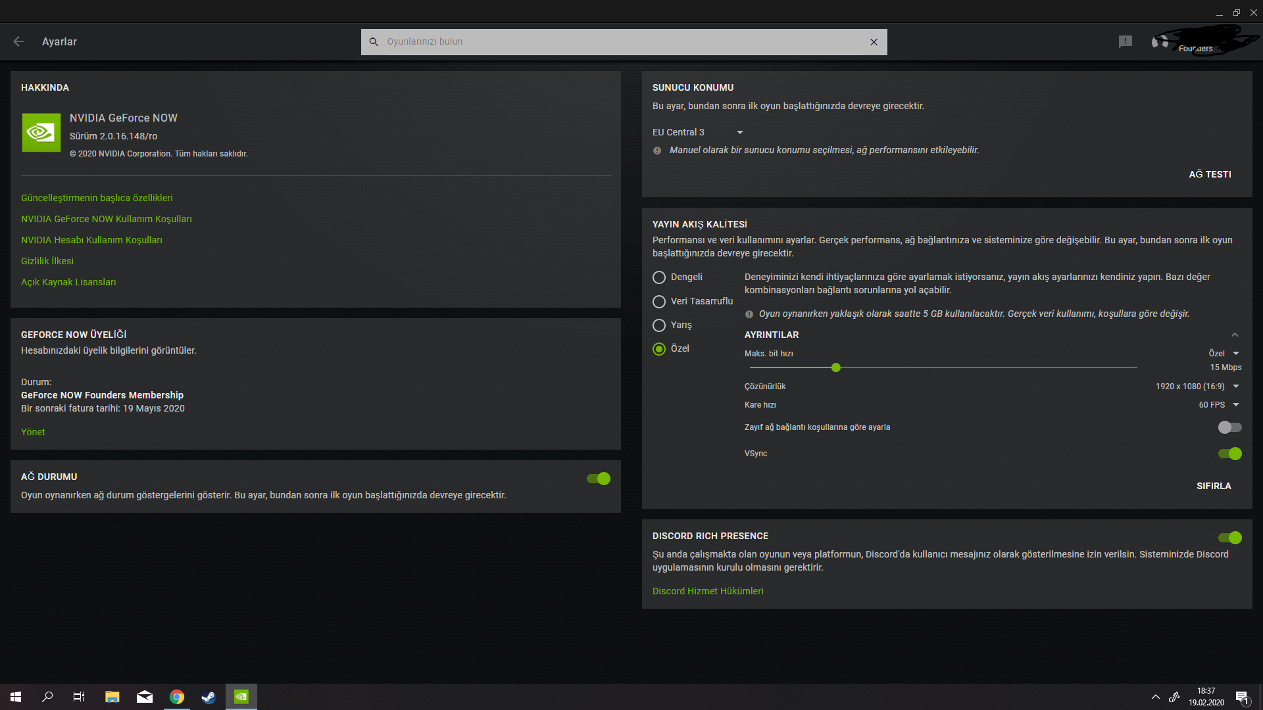Open the EU Central 3 server dropdown
This screenshot has height=710, width=1263.
(x=697, y=132)
